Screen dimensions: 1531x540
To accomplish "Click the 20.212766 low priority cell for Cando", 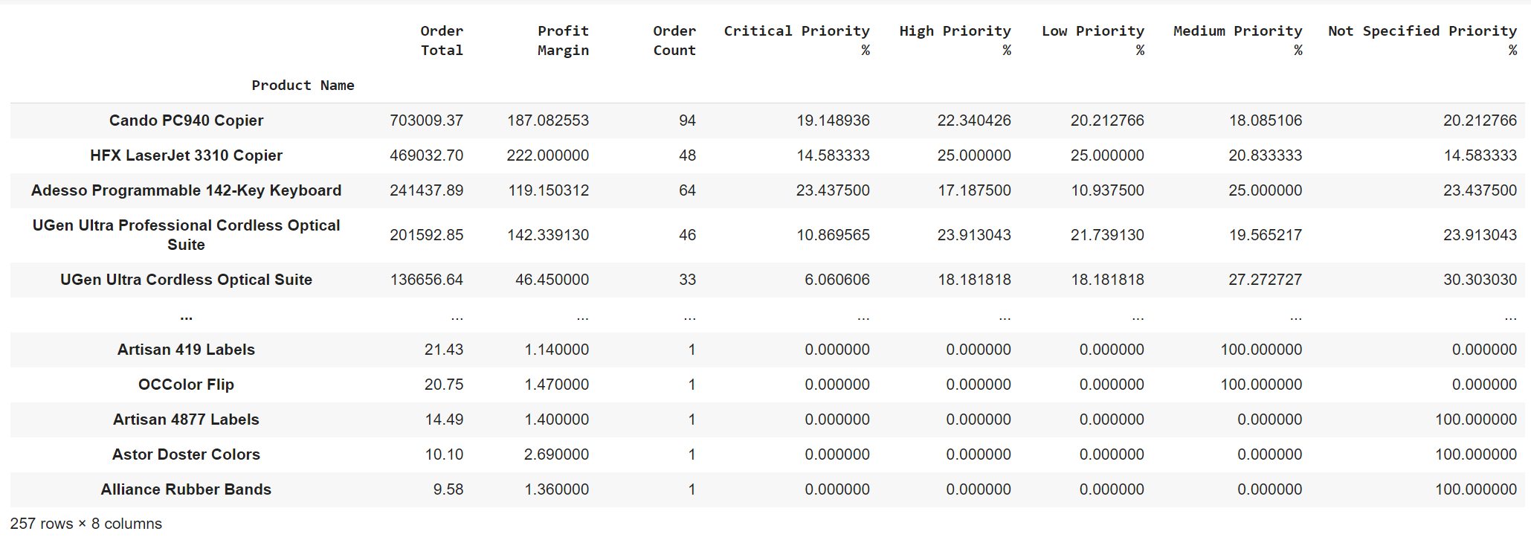I will tap(1107, 120).
